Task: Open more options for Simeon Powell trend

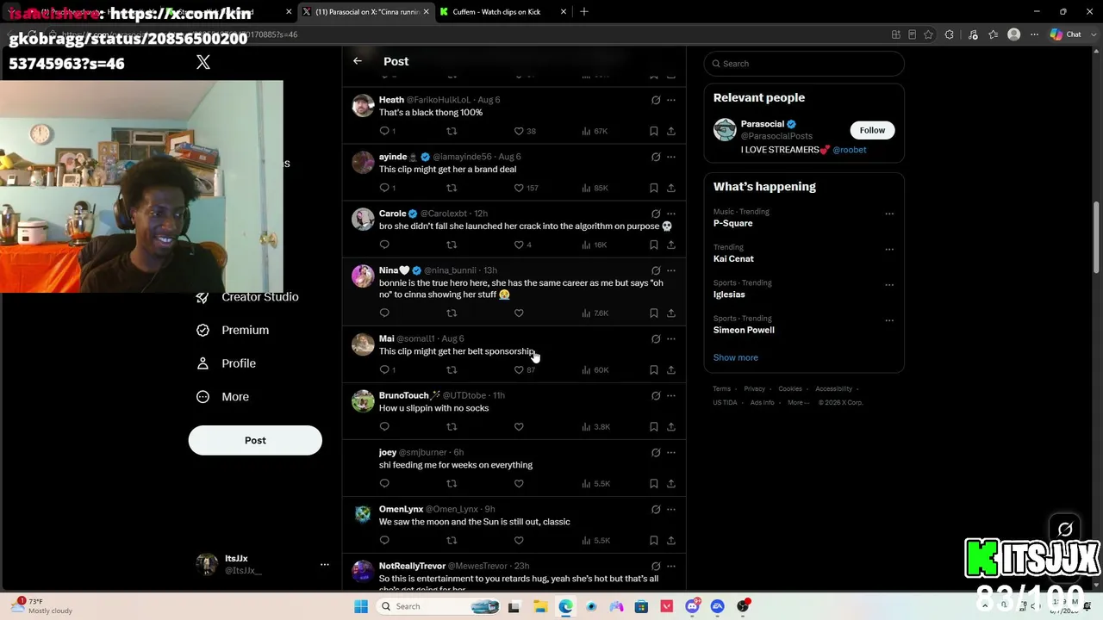Action: tap(889, 320)
